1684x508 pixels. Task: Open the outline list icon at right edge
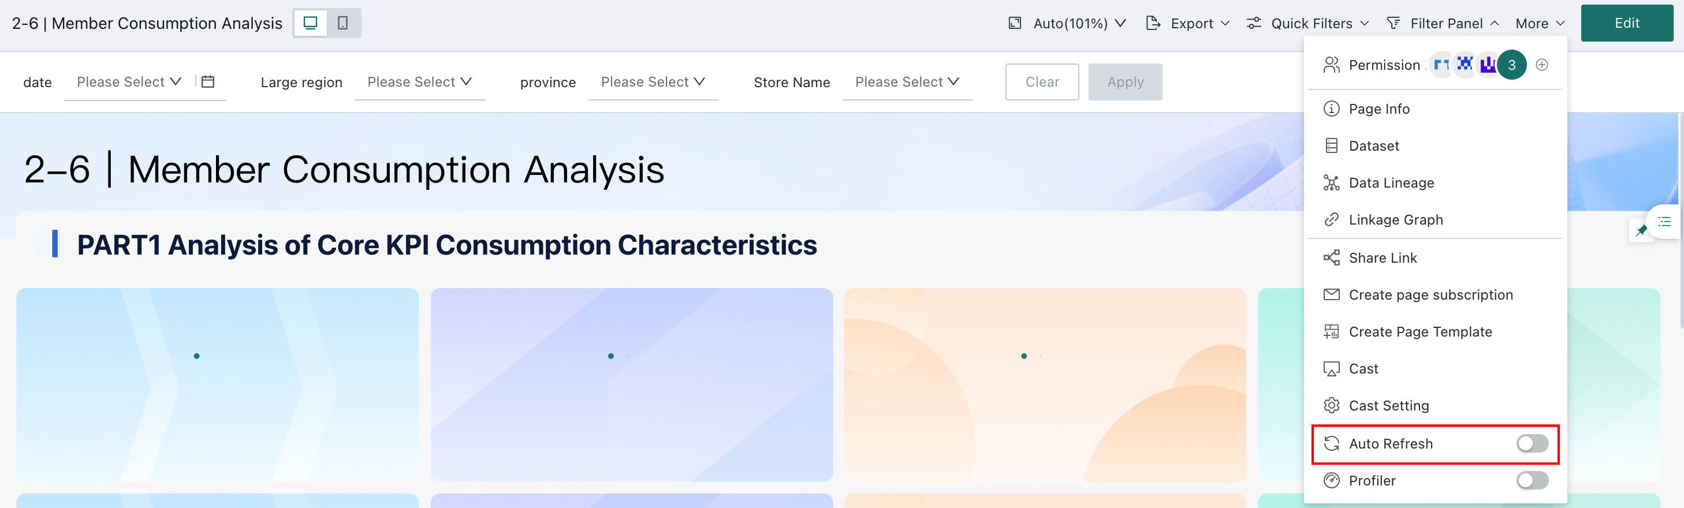[1664, 222]
